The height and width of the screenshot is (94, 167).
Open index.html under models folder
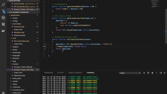coord(23,73)
